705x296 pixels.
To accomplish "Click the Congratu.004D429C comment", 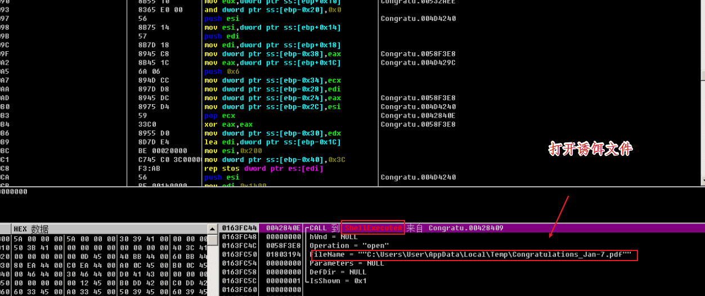I will pos(418,63).
